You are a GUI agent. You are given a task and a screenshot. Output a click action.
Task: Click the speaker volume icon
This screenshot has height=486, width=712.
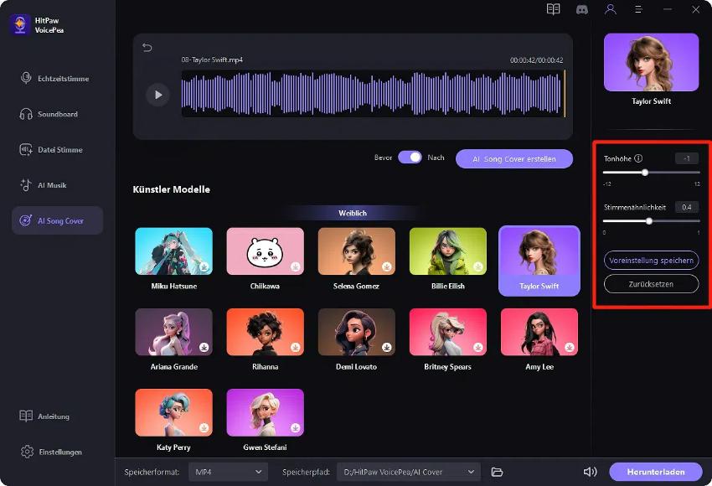pyautogui.click(x=591, y=472)
